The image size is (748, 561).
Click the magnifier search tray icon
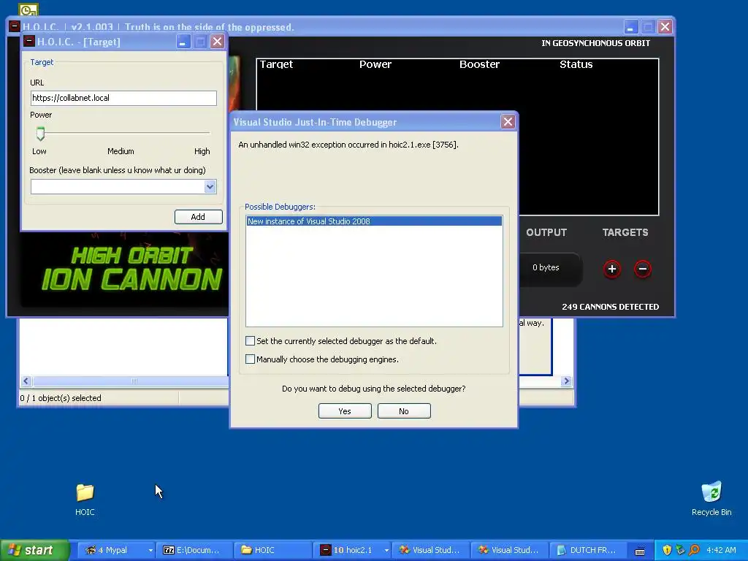[694, 550]
